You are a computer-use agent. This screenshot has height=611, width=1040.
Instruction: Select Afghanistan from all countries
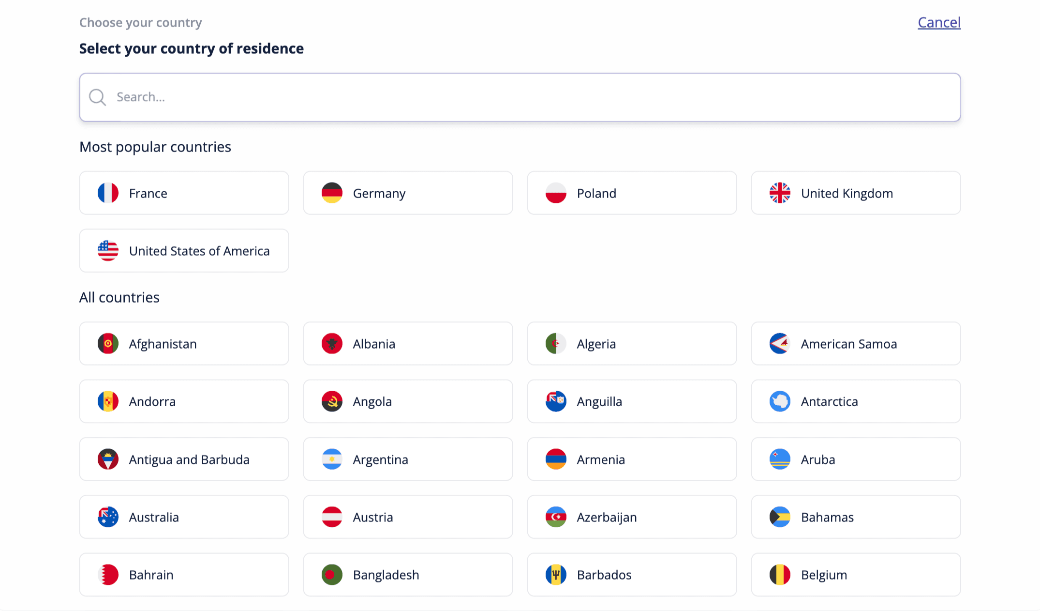tap(184, 344)
